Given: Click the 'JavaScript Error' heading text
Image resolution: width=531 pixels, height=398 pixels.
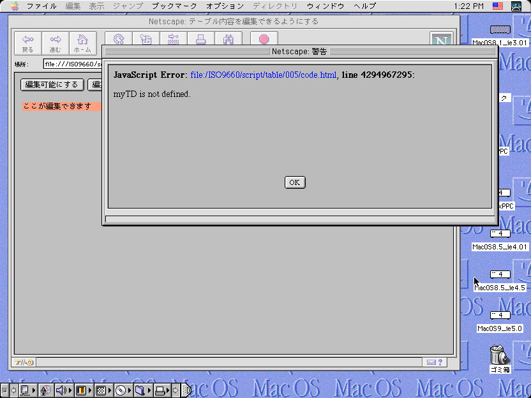Looking at the screenshot, I should 149,75.
